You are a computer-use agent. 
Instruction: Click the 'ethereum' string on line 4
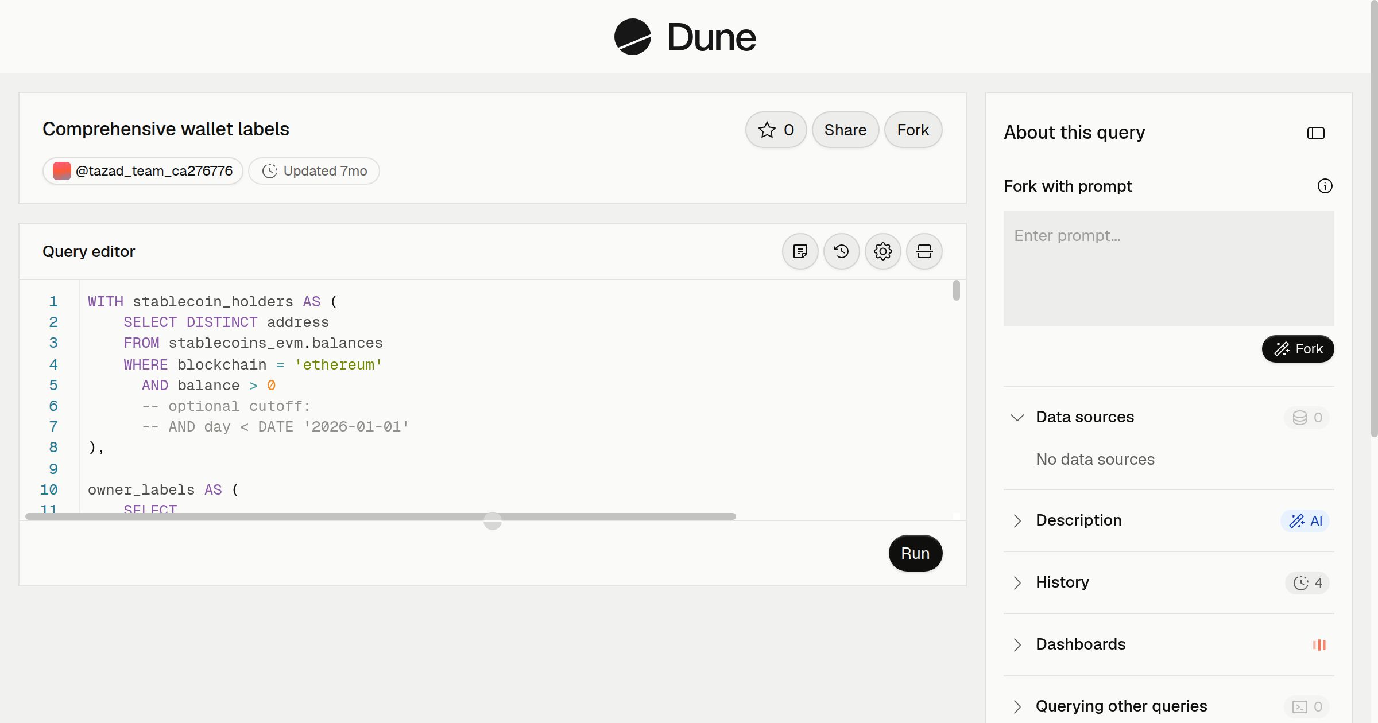click(x=338, y=365)
